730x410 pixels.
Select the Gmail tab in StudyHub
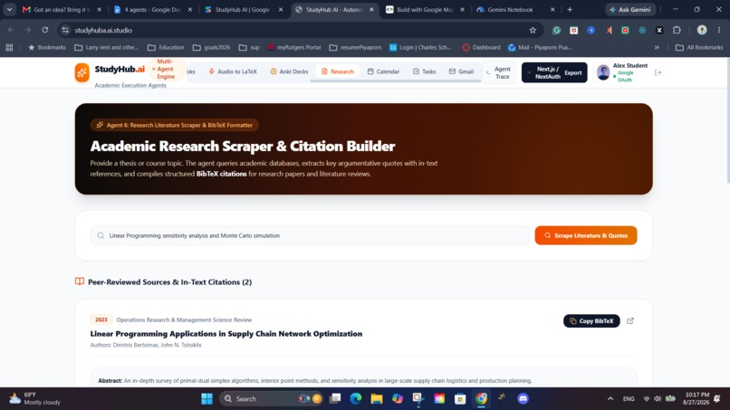(461, 72)
